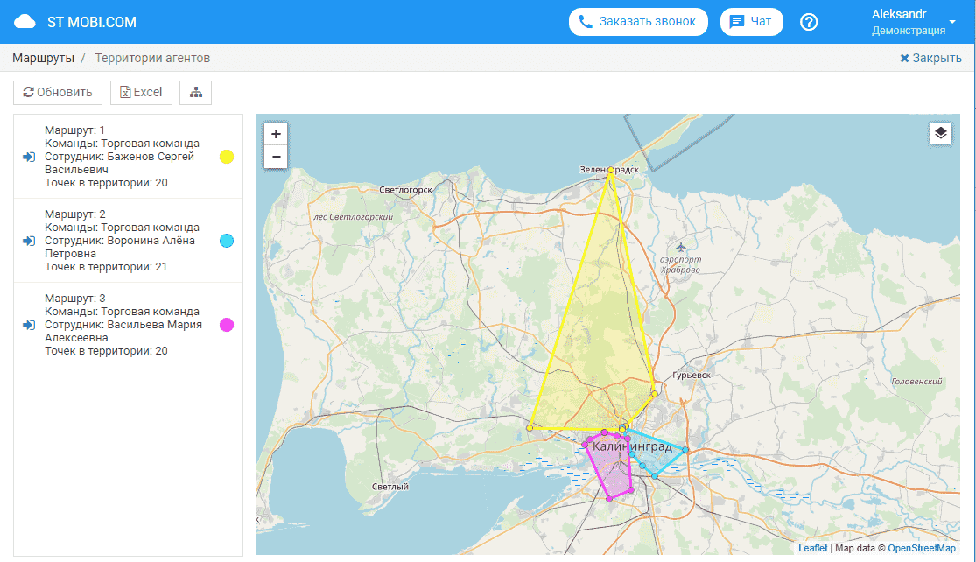The width and height of the screenshot is (976, 562).
Task: Go to Маршруты breadcrumb
Action: pos(43,58)
